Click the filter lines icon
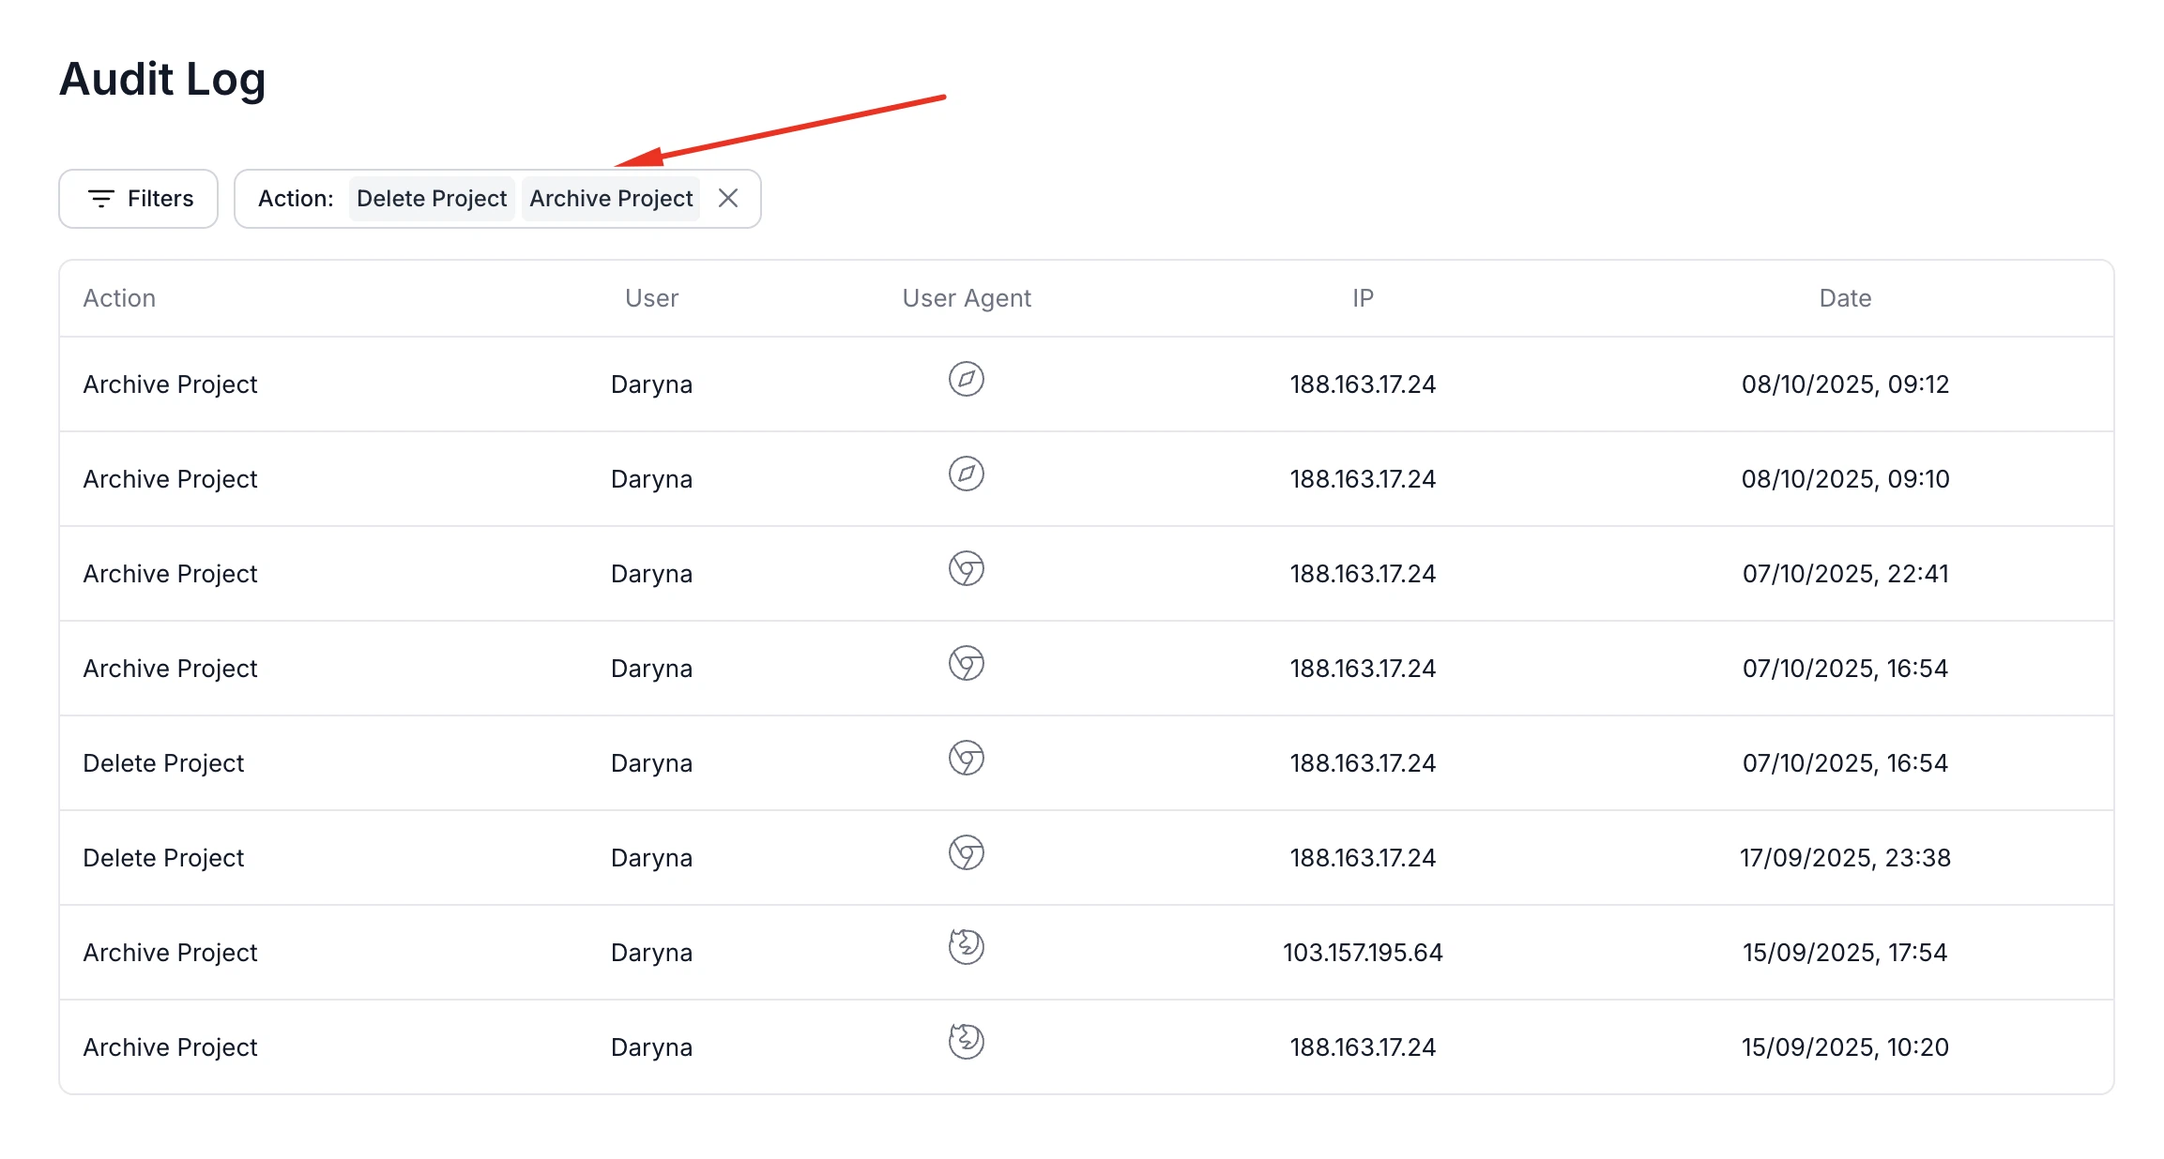 [x=100, y=199]
